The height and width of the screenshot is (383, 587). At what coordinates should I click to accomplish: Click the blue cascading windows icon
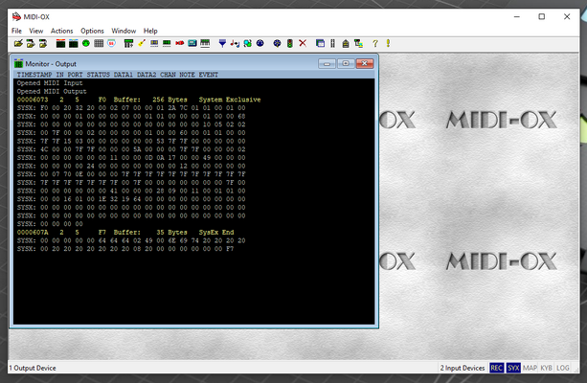coord(320,44)
